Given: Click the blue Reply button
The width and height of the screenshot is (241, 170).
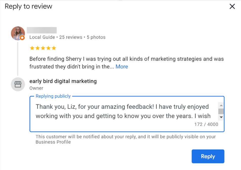Looking at the screenshot, I should click(x=208, y=156).
